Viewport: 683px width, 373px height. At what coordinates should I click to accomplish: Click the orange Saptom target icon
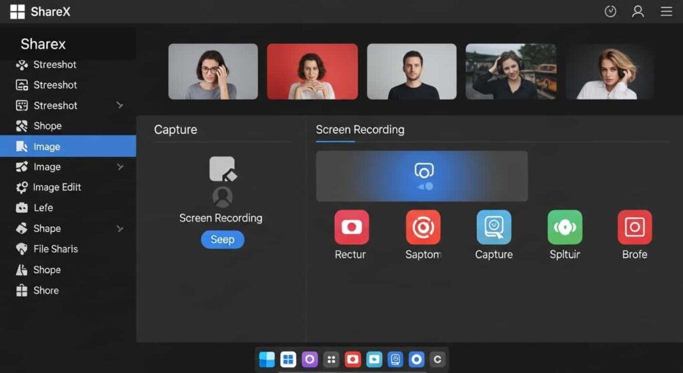(x=423, y=227)
